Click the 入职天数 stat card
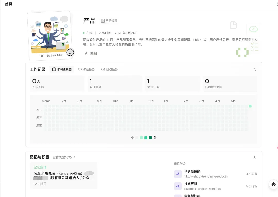Viewport: 278px width, 197px height. tap(57, 84)
